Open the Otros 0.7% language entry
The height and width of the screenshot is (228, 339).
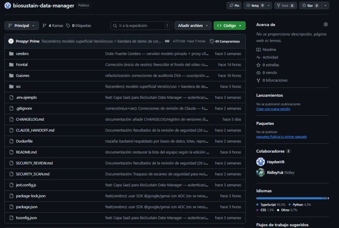point(287,210)
